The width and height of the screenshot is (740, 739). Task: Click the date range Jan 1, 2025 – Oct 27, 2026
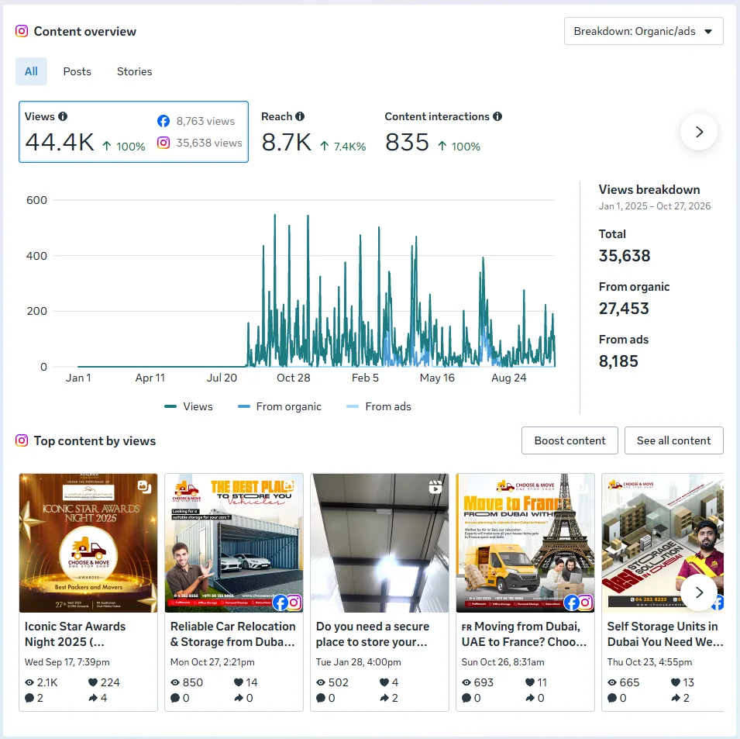pos(655,206)
